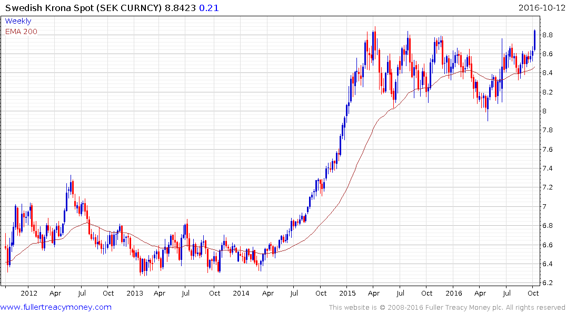The width and height of the screenshot is (566, 315).
Task: Click the blue change value 0.21
Action: point(209,8)
